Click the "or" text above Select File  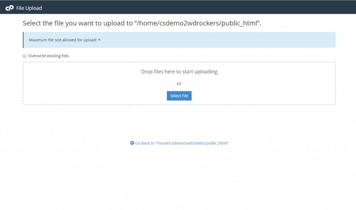[x=179, y=84]
